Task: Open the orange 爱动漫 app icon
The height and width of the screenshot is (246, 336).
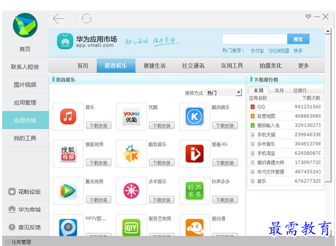Action: tap(195, 227)
